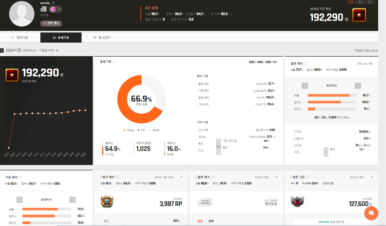The image size is (386, 226).
Task: Switch to the 맵 숙련도 tab
Action: (102, 38)
